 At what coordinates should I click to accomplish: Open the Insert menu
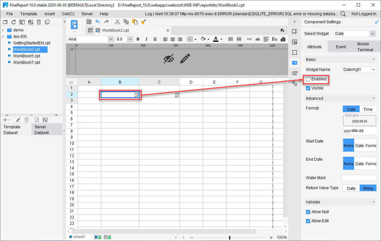(x=49, y=14)
